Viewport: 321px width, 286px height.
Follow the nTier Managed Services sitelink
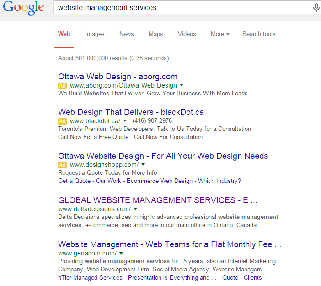[90, 278]
